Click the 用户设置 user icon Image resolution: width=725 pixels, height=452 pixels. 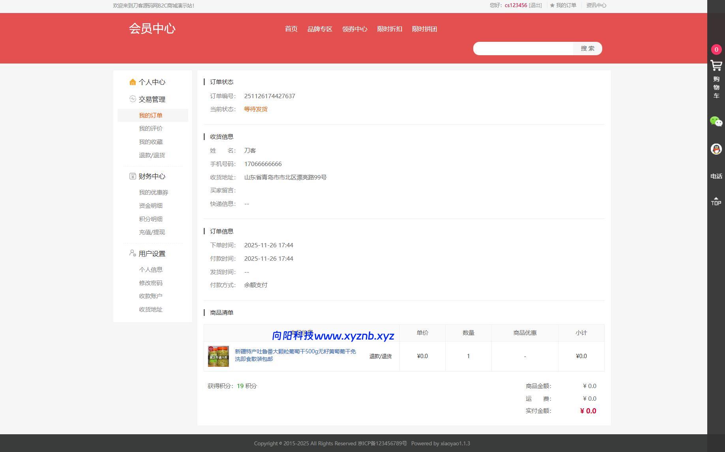[132, 254]
